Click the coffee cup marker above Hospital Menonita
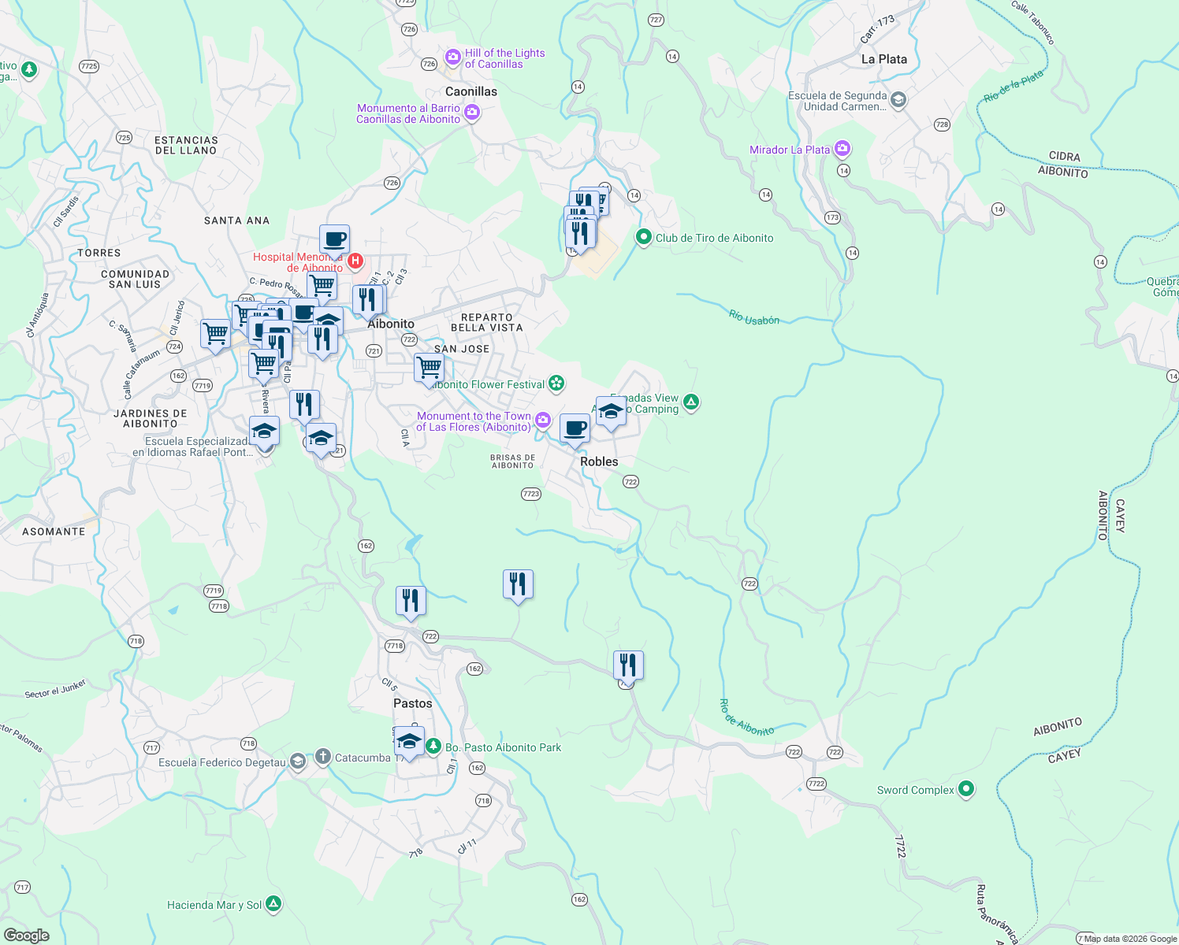This screenshot has height=945, width=1179. point(334,239)
